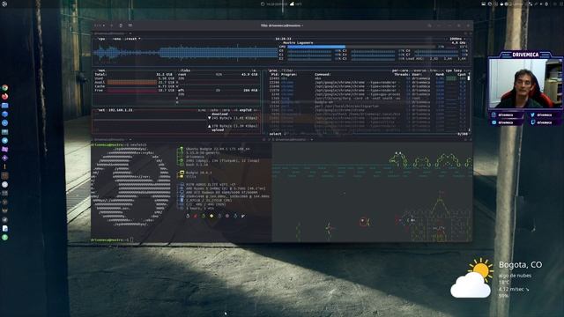Image resolution: width=564 pixels, height=317 pixels.
Task: Click select at bottom of btop proc box
Action: pos(276,134)
